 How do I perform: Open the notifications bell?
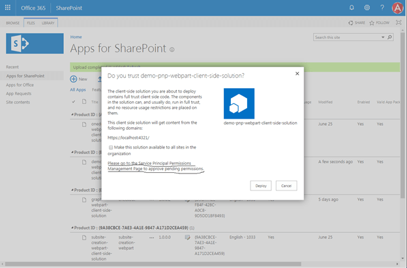point(352,8)
